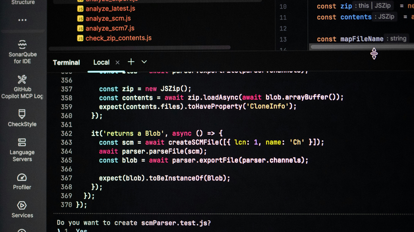Click 'new JSZip()' on terminal line 357

167,89
